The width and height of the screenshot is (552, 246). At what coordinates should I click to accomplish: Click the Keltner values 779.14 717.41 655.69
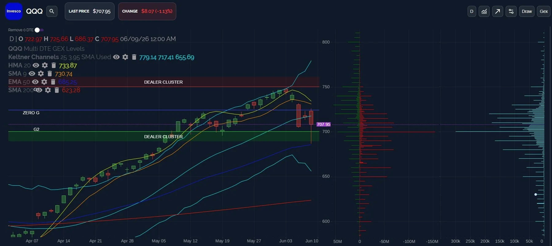[167, 57]
